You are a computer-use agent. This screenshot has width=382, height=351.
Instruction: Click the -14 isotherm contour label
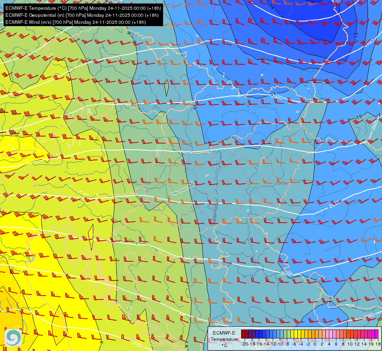coord(271,7)
